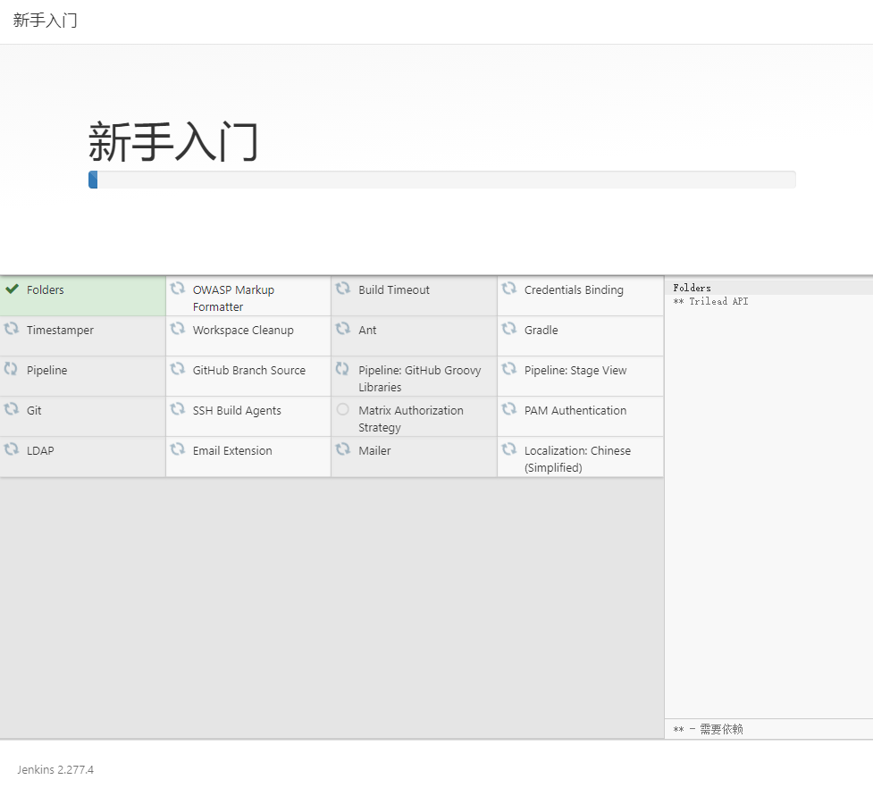
Task: Click the Localization: Chinese (Simplified) label
Action: click(577, 459)
